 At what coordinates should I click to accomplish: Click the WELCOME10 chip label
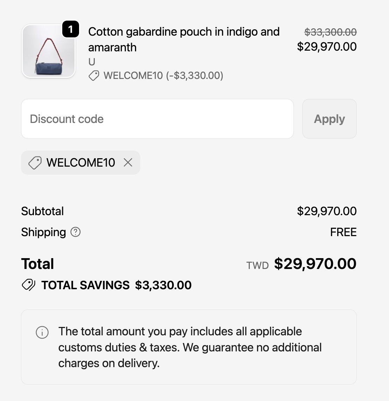point(81,163)
